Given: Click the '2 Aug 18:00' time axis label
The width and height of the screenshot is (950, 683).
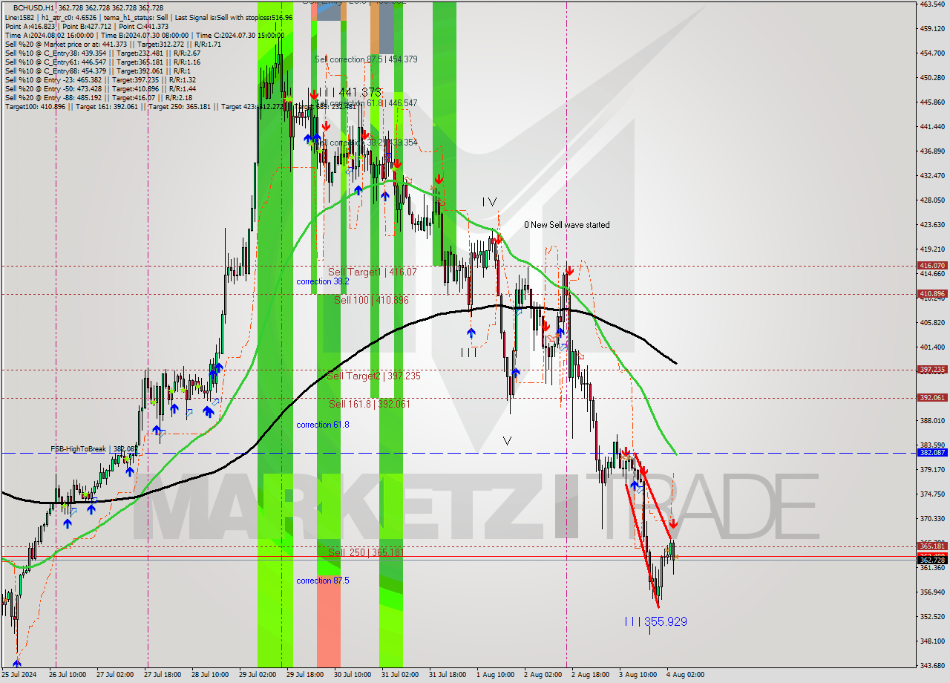Looking at the screenshot, I should [590, 675].
